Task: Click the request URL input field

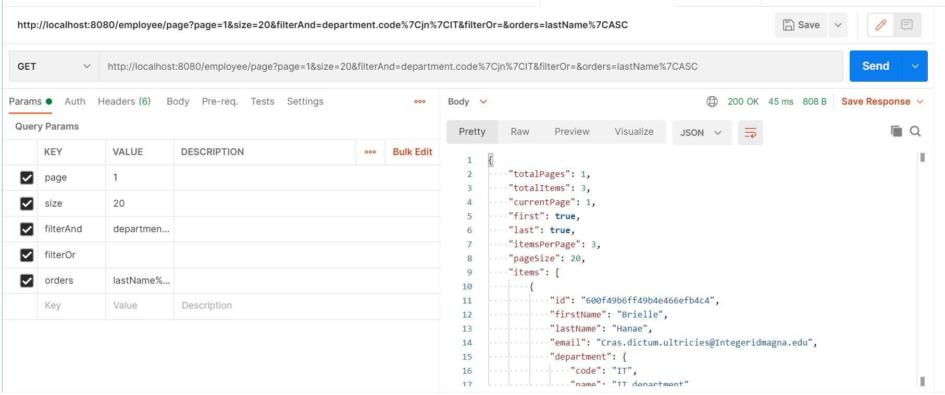Action: click(x=469, y=67)
